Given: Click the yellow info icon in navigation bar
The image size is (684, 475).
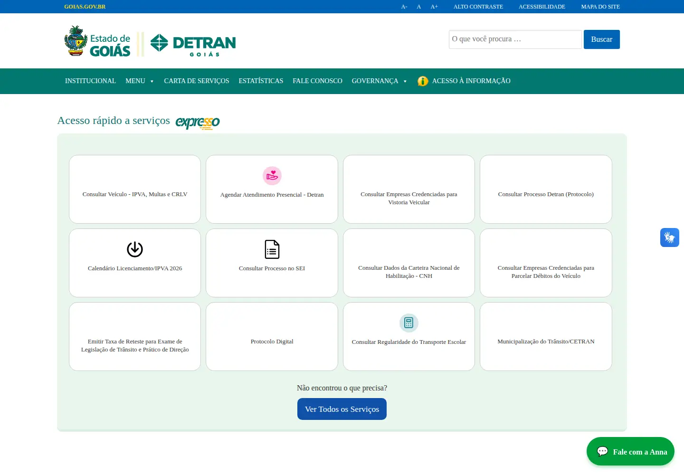Looking at the screenshot, I should (423, 81).
